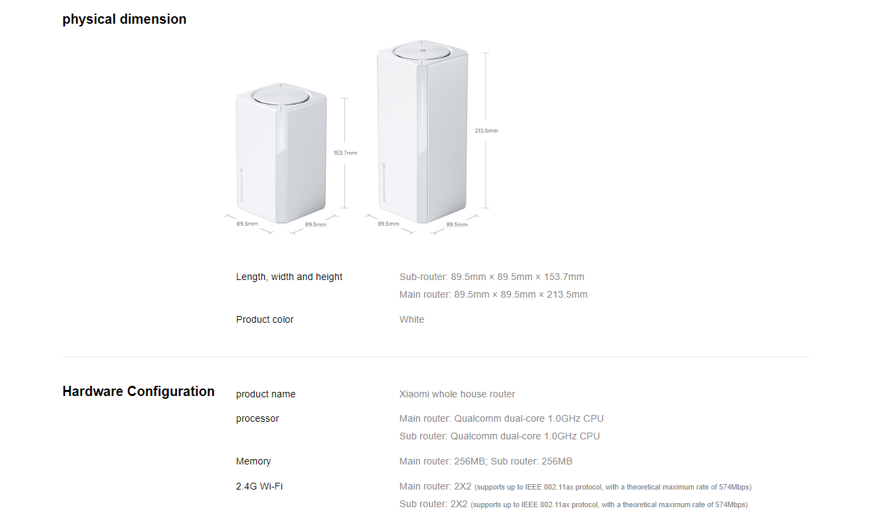Click the Product color label
Screen dimensions: 881x516
pos(265,319)
